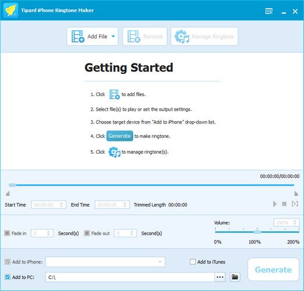Click the large Generate button
The height and width of the screenshot is (291, 304).
pos(273,269)
